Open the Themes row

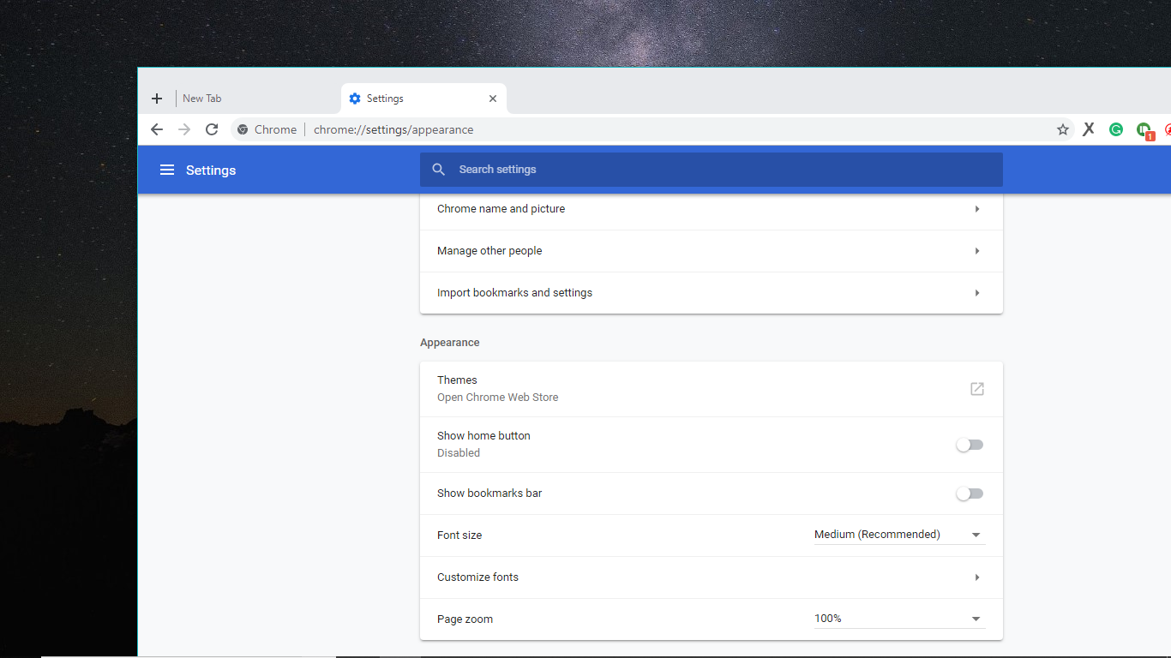click(x=712, y=389)
